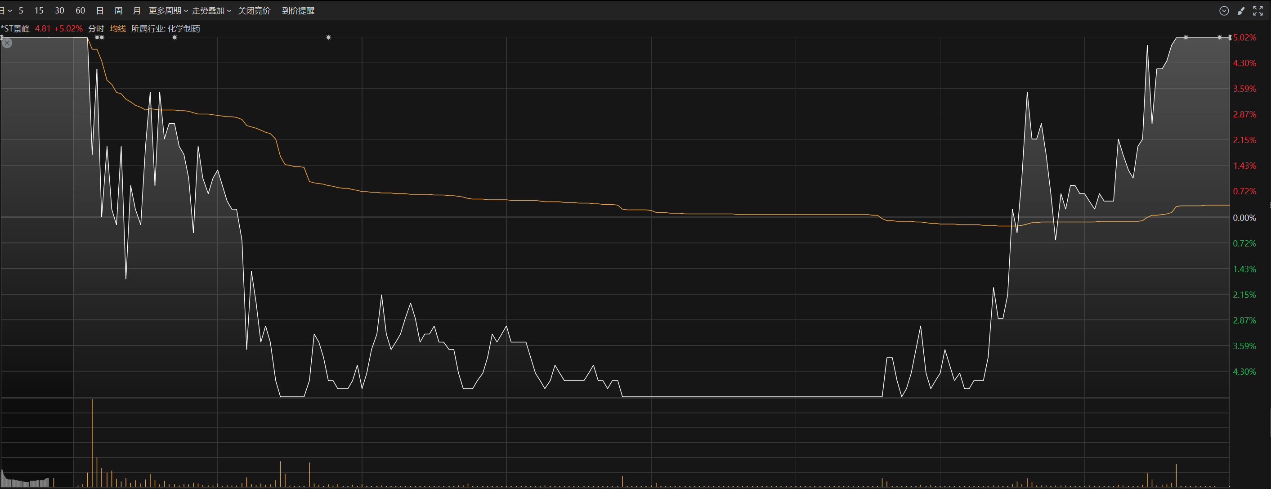This screenshot has height=489, width=1271.
Task: Click the circled chevron-down icon
Action: tap(1224, 11)
